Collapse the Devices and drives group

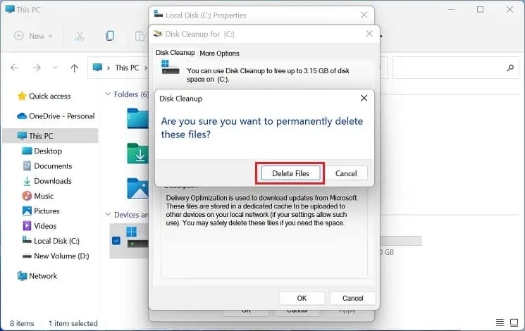108,215
